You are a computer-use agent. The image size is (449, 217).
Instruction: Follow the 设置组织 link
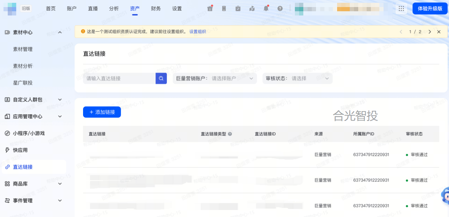(x=198, y=32)
